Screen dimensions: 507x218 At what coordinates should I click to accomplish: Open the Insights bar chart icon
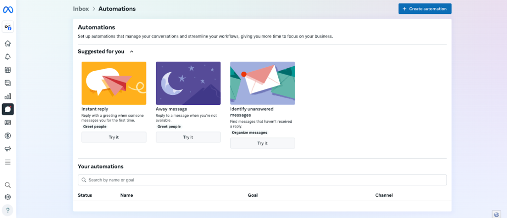coord(8,96)
